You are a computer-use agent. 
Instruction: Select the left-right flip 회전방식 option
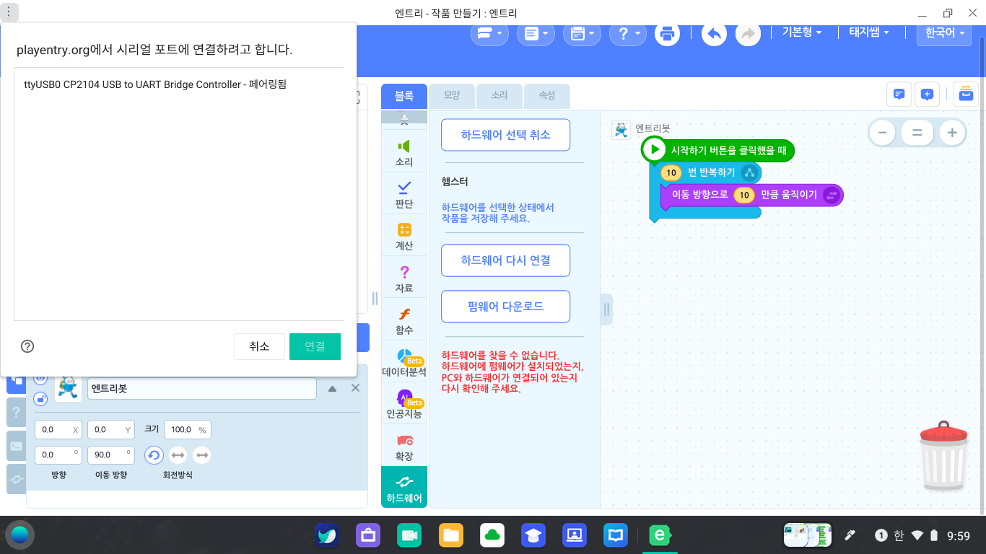click(x=178, y=455)
